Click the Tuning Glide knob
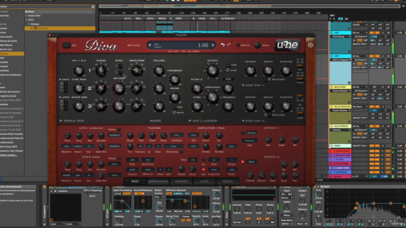This screenshot has height=228, width=406. [x=141, y=135]
